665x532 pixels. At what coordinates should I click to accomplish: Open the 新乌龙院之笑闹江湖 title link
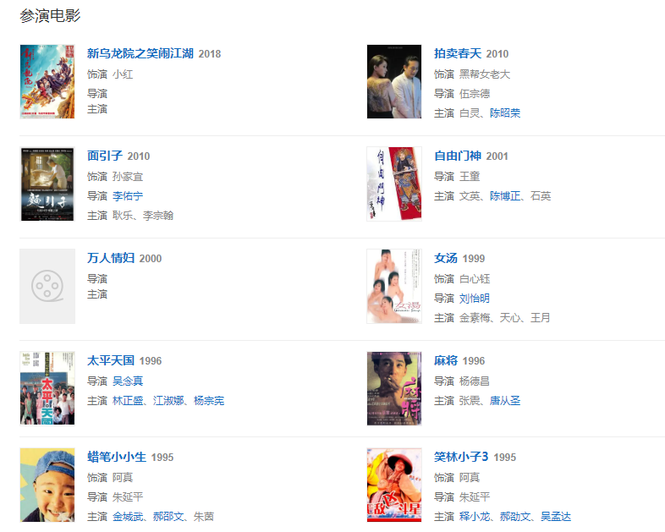(x=140, y=53)
